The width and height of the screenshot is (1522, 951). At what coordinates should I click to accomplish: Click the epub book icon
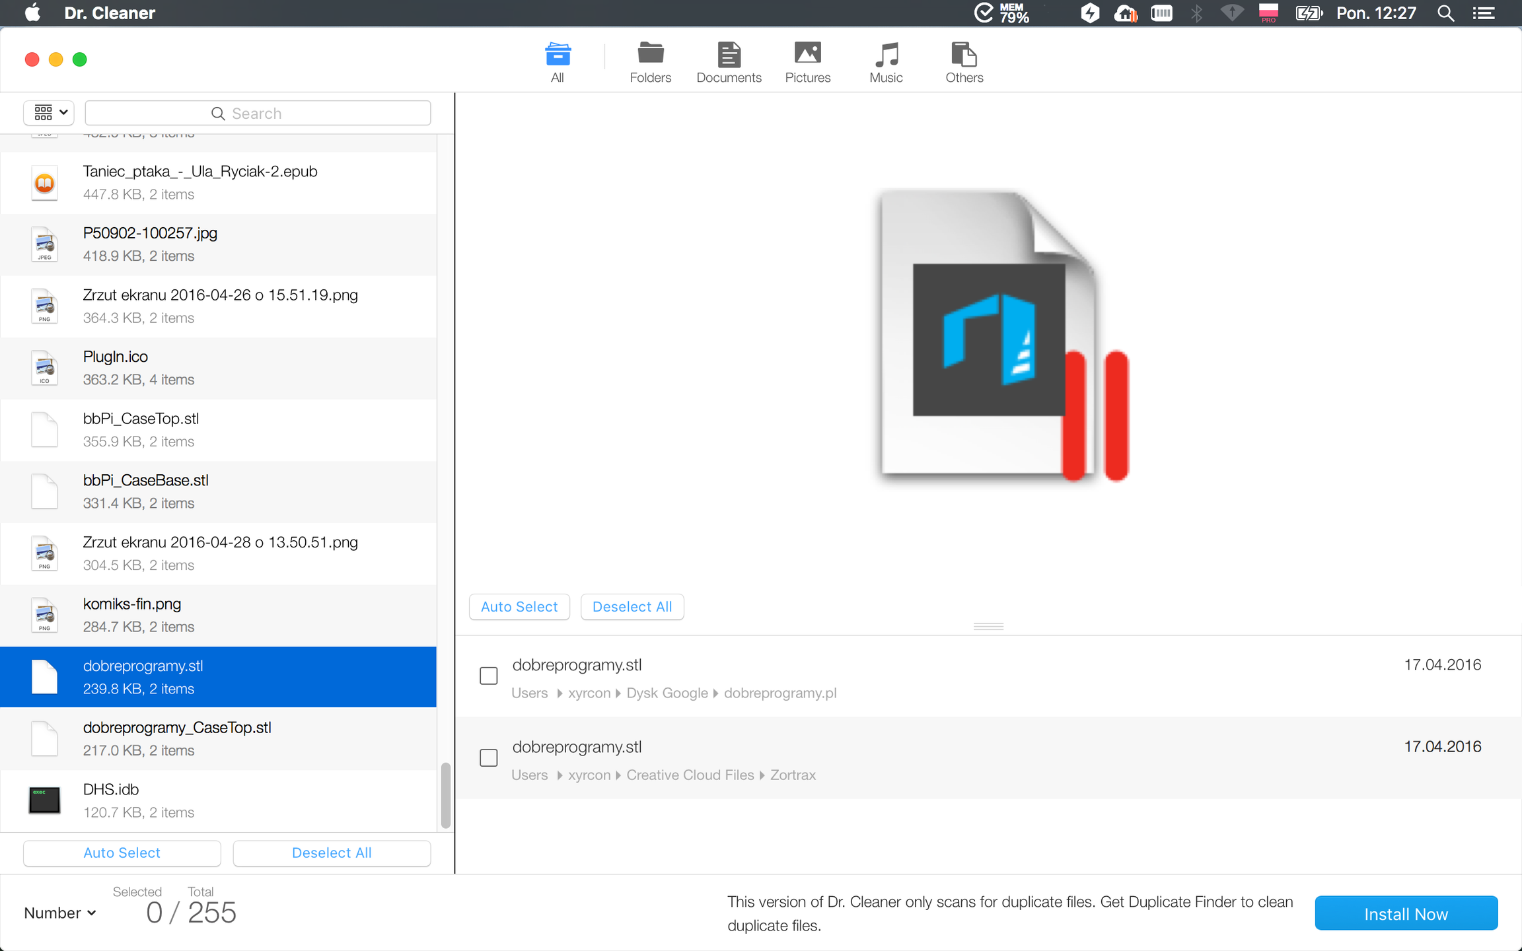point(44,183)
